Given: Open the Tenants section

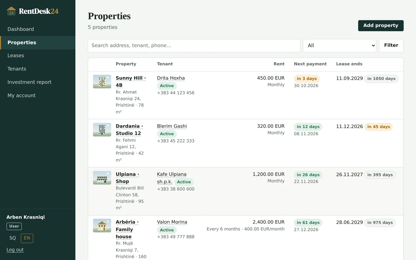Looking at the screenshot, I should tap(38, 69).
